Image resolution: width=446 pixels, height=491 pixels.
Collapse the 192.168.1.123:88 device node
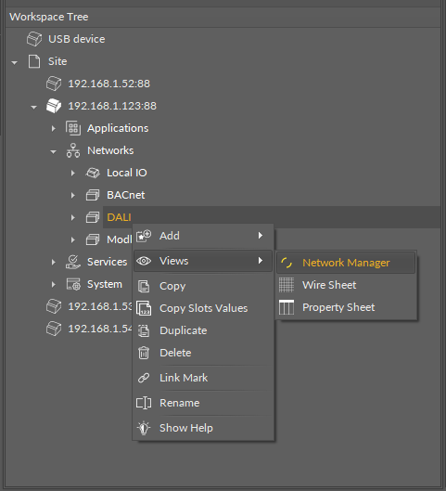tap(33, 107)
